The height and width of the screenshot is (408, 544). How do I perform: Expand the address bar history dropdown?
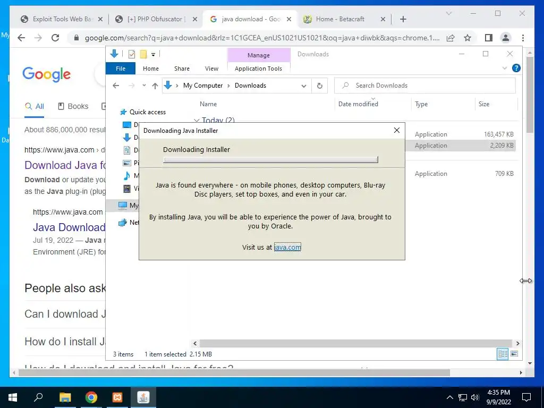(304, 86)
